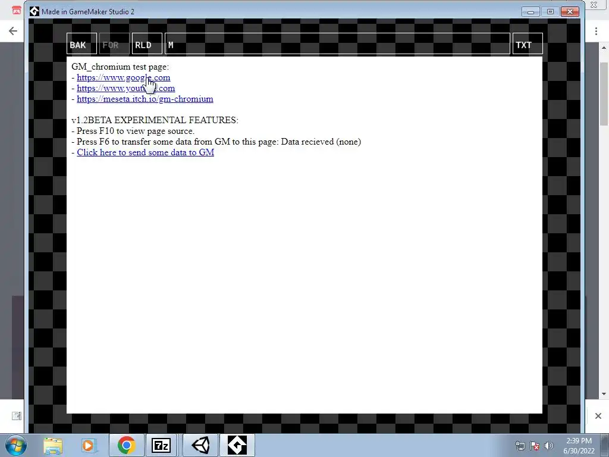The width and height of the screenshot is (609, 457).
Task: Click the scroll down arrow in background window
Action: coord(604,394)
